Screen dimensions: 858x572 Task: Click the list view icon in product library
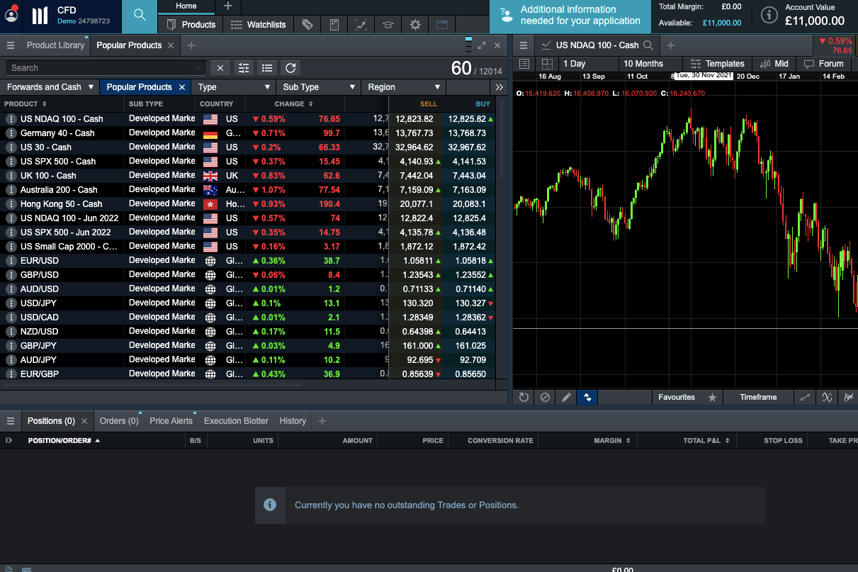tap(267, 68)
